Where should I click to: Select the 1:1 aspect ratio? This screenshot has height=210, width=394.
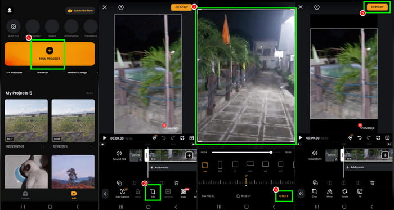pos(235,167)
